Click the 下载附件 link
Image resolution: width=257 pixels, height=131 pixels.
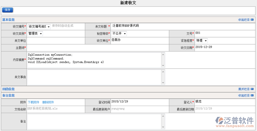(33, 102)
